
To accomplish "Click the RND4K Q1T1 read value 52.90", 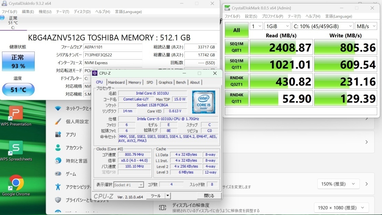I will pos(281,98).
